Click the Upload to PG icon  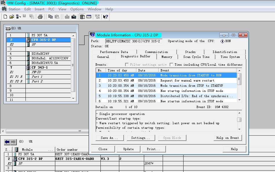(74, 17)
